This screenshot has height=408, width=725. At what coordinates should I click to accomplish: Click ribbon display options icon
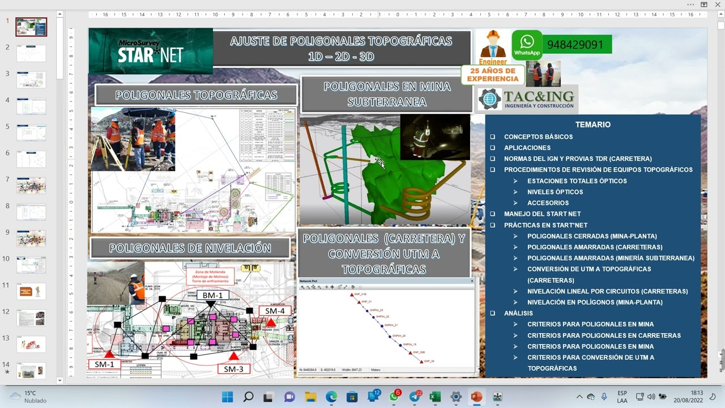704,5
